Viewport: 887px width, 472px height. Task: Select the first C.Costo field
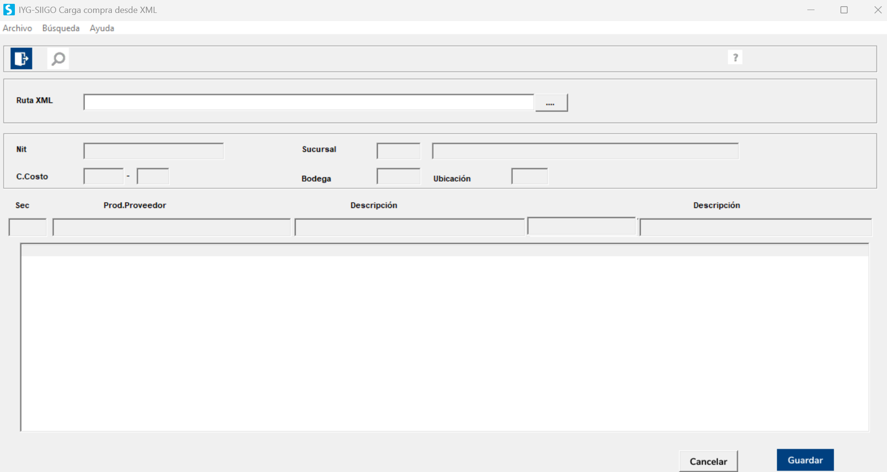(103, 176)
